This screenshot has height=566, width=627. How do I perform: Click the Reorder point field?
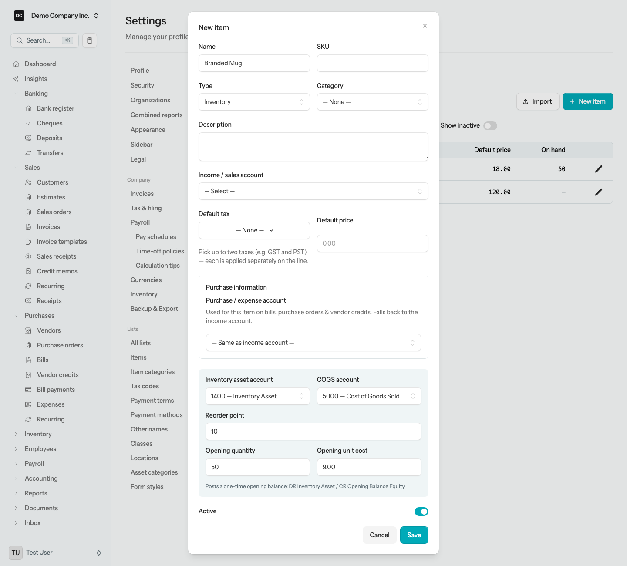click(313, 431)
